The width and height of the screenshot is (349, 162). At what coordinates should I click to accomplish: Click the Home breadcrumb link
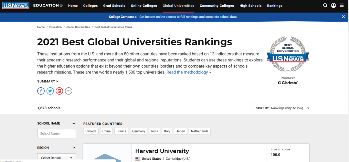click(x=41, y=27)
